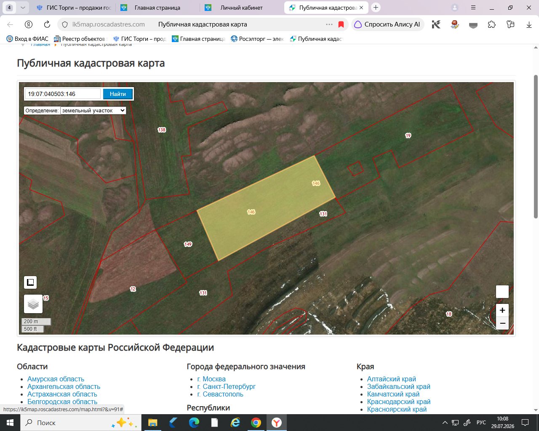Click the blank white square map control

(x=502, y=292)
